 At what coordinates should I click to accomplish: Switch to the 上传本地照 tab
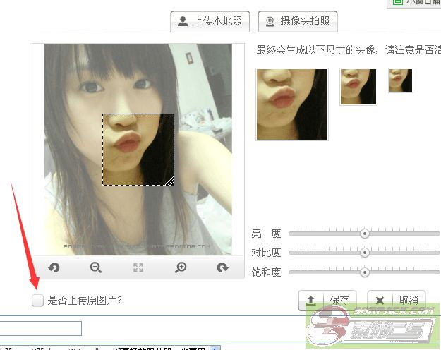click(x=211, y=21)
